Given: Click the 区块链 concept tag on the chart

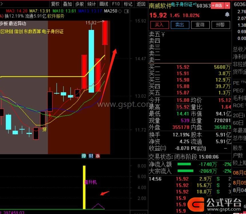Looking at the screenshot, I should click(7, 32).
